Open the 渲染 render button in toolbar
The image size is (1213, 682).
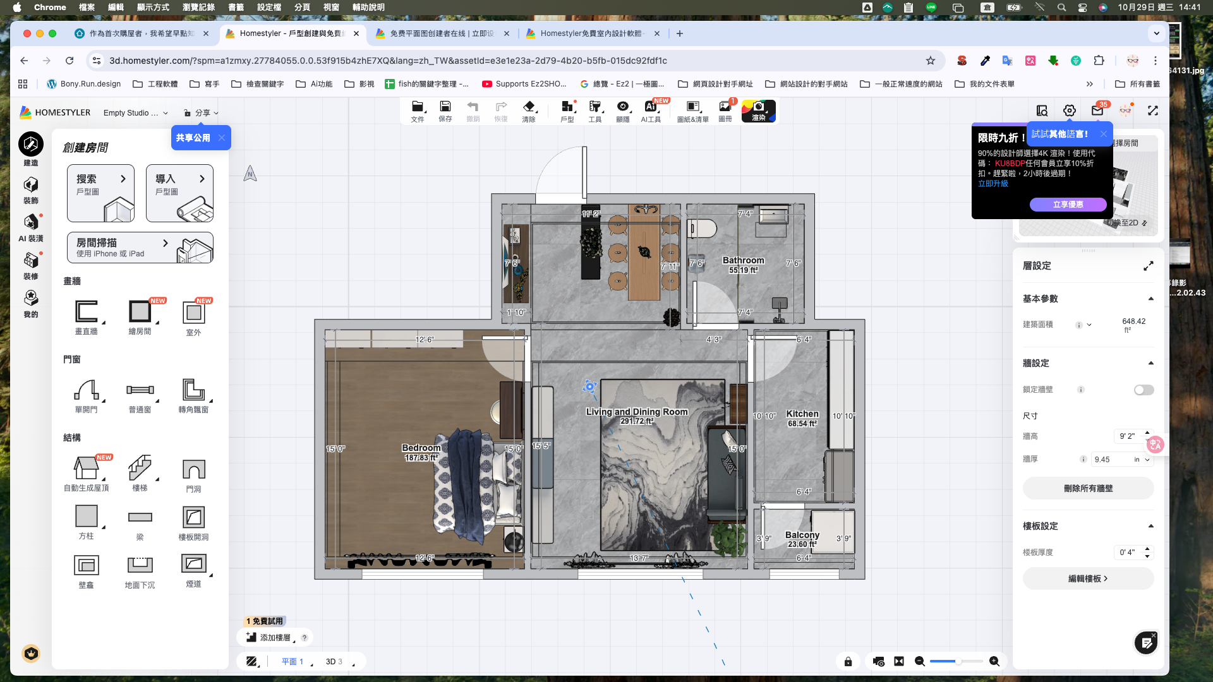(x=758, y=111)
